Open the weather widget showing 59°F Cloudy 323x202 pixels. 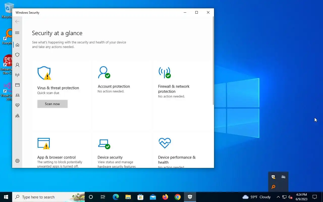tap(256, 197)
